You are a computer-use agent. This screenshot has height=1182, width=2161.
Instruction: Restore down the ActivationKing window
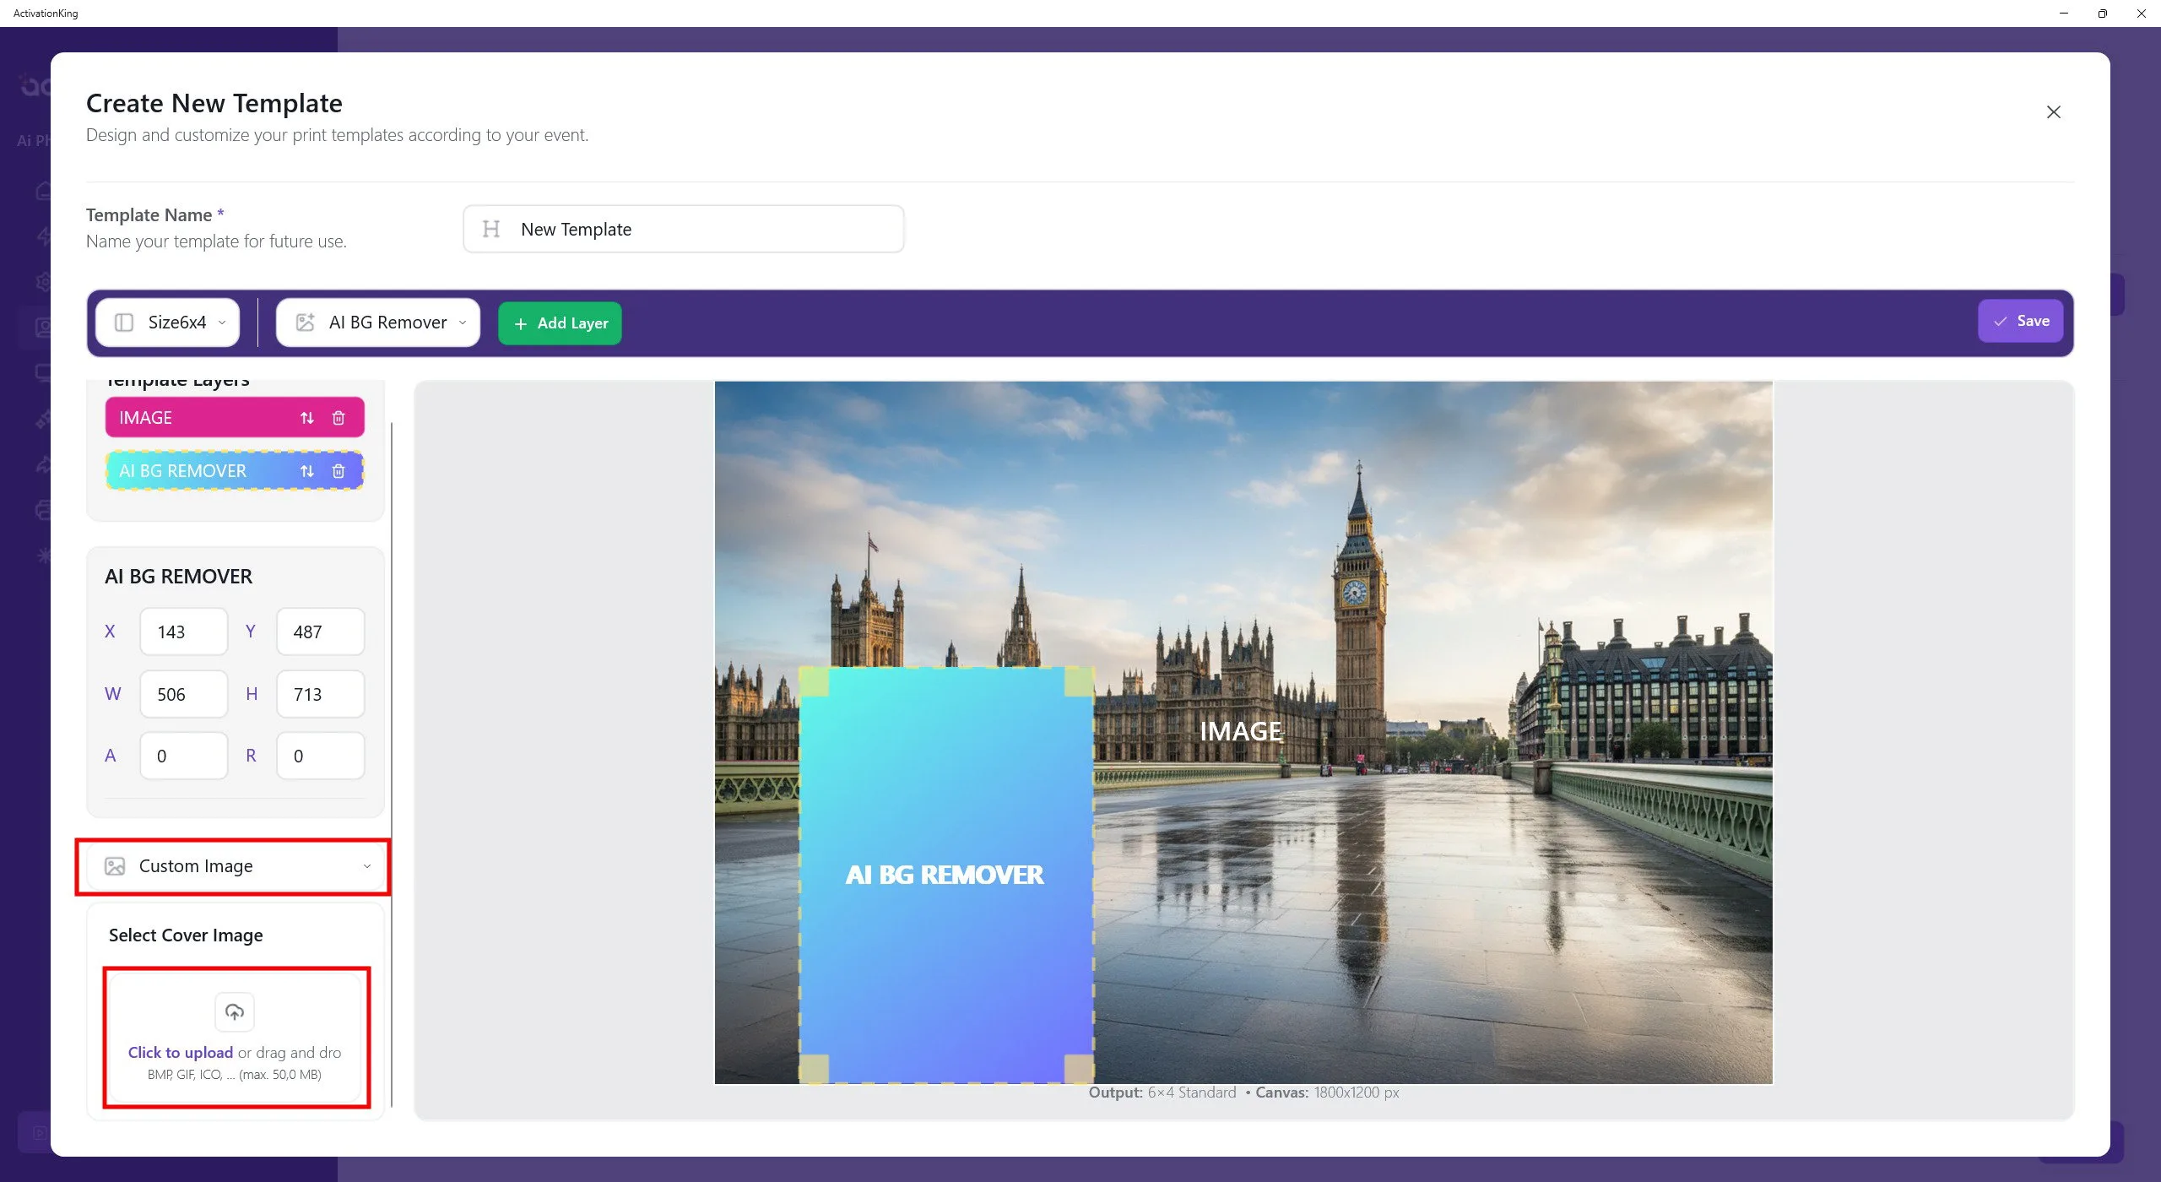click(x=2102, y=14)
